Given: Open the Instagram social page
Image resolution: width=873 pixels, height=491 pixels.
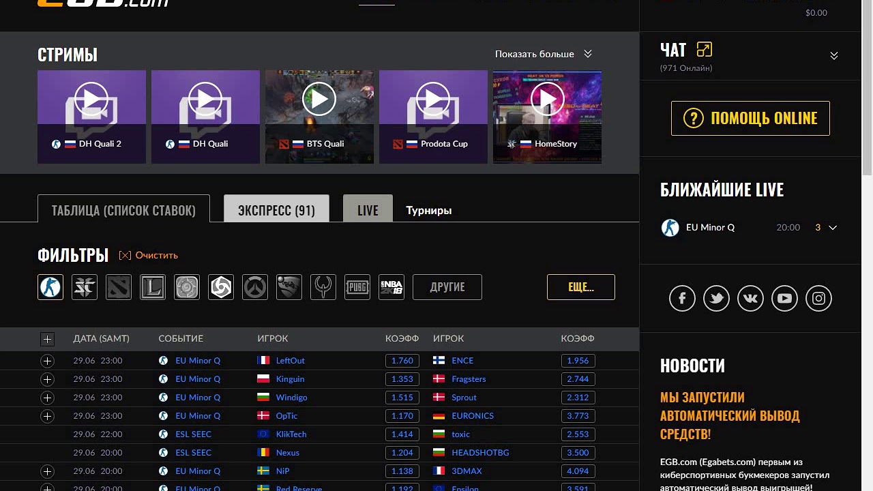Looking at the screenshot, I should tap(818, 298).
